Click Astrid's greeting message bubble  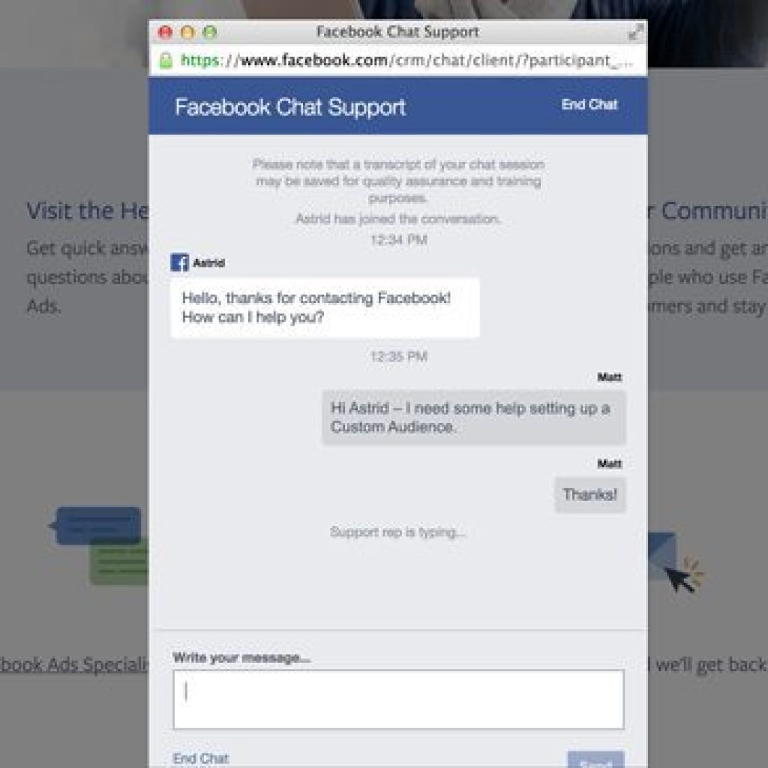point(325,307)
